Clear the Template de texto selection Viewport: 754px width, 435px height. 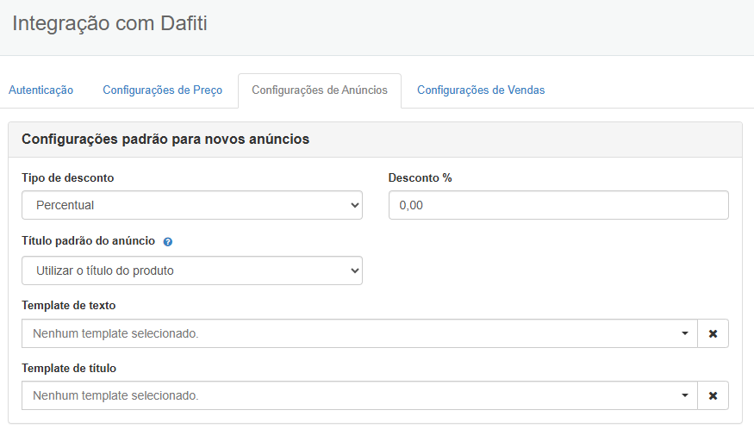point(713,333)
